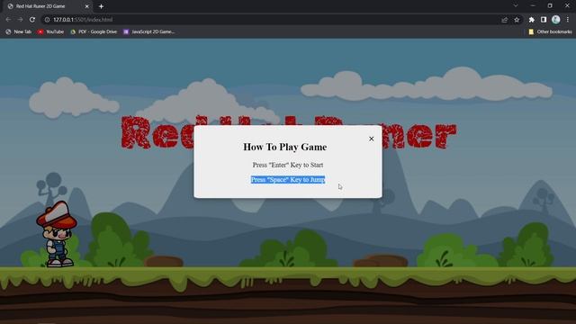Click the 'Press "Enter" Key to Start' text

click(x=288, y=165)
